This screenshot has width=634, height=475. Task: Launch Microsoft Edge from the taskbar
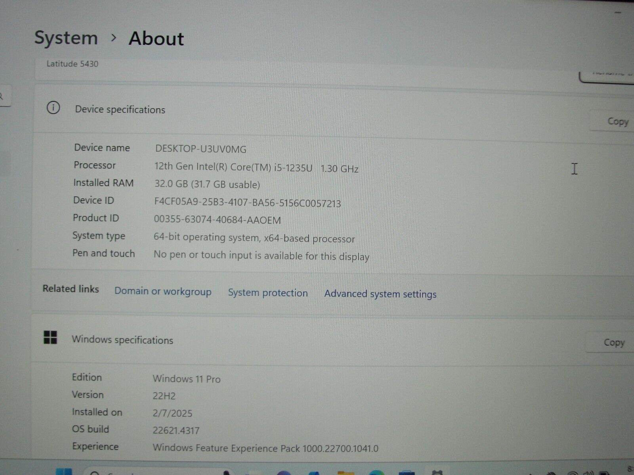[376, 473]
